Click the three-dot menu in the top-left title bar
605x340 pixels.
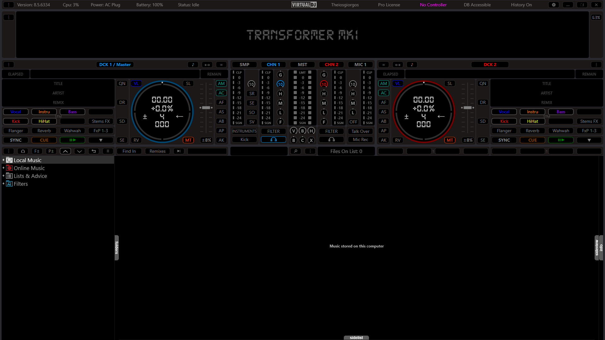point(9,5)
